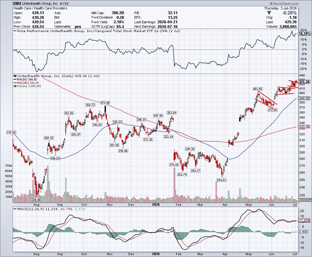This screenshot has width=312, height=257.
Task: Click the 290.30 price label
Action: [190, 149]
